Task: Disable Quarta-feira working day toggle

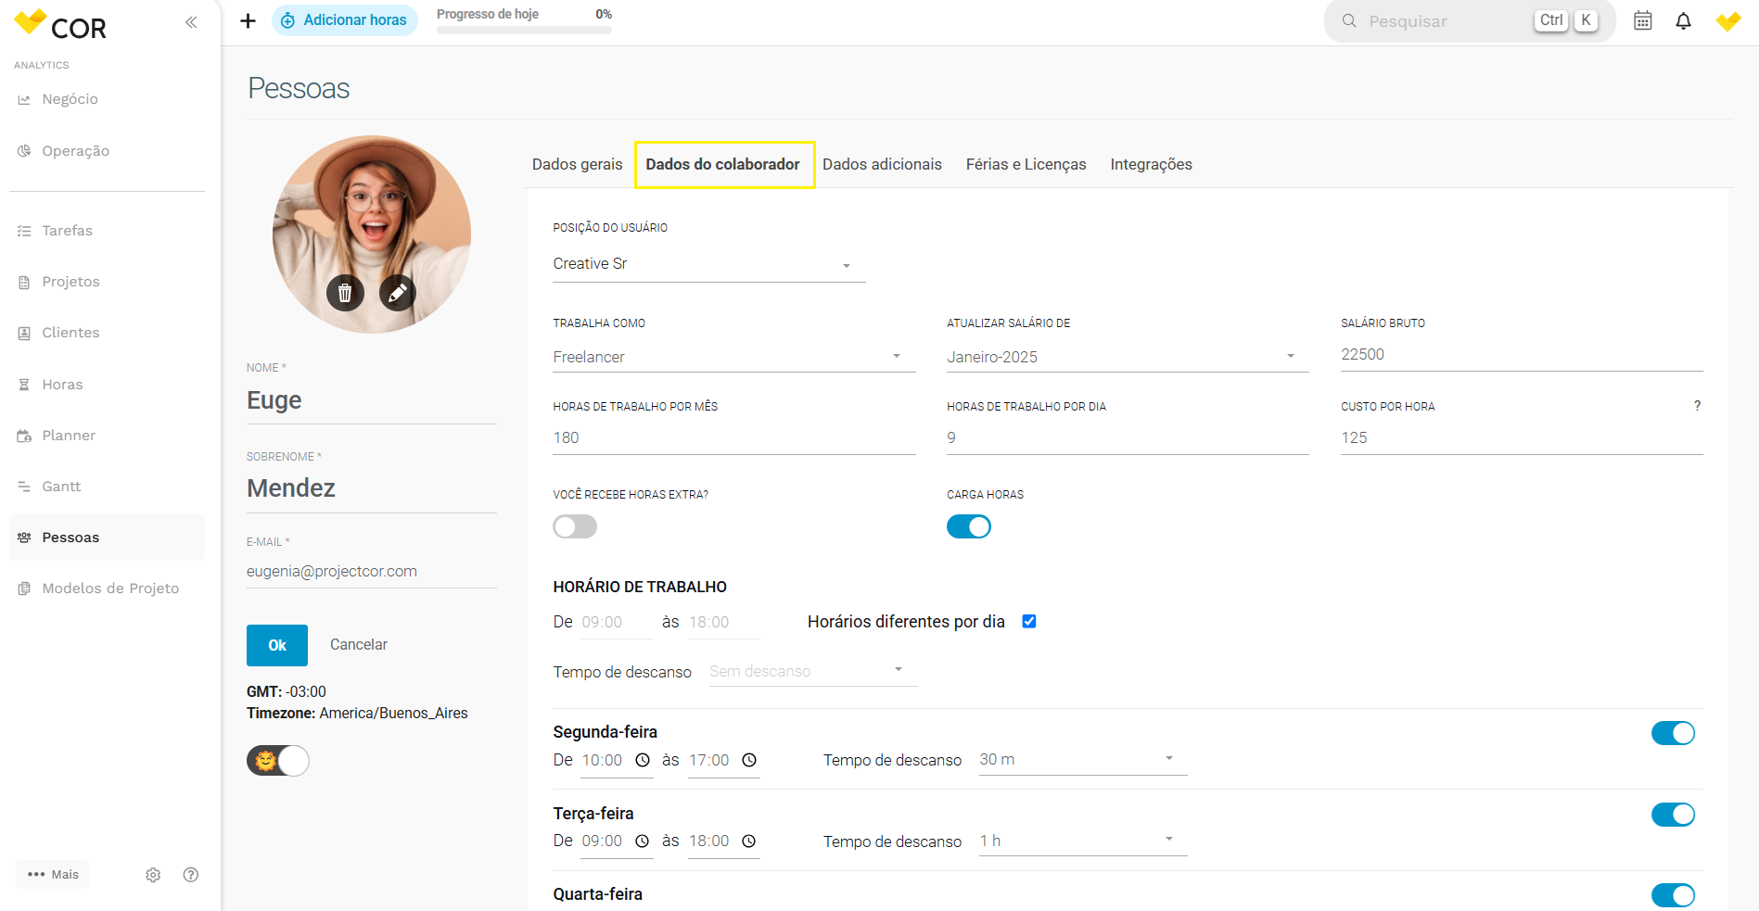Action: pyautogui.click(x=1673, y=895)
